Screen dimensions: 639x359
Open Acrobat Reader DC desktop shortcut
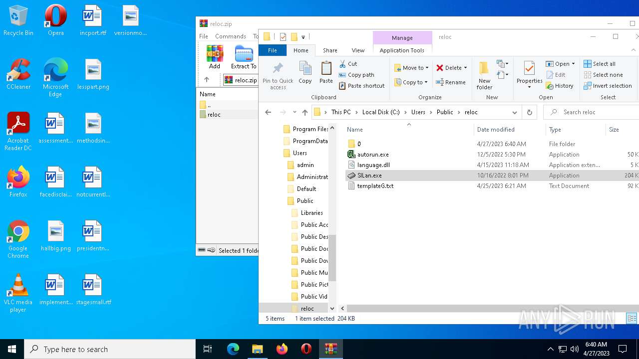coord(18,132)
